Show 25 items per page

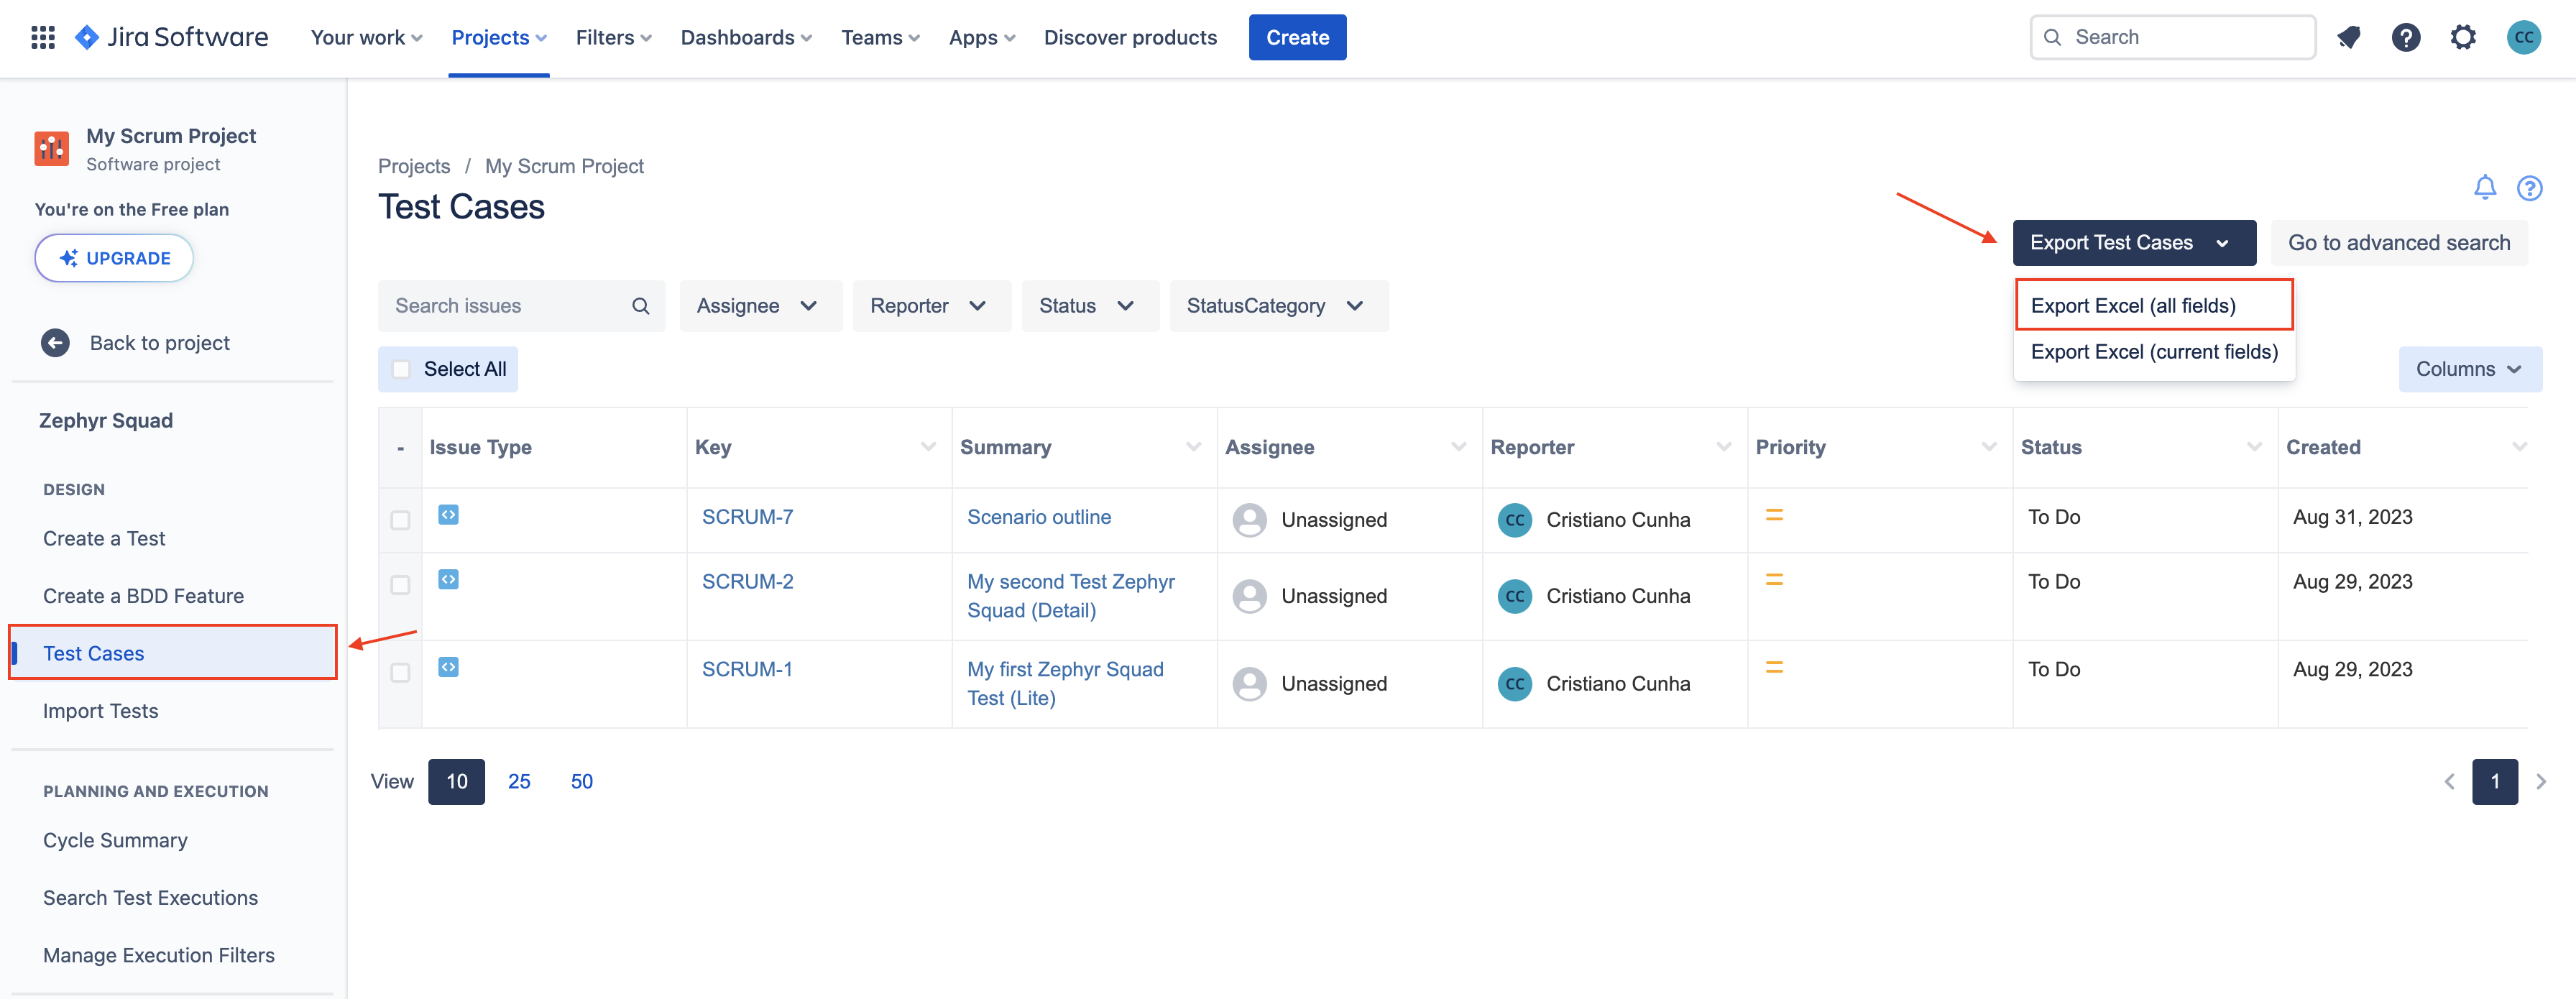click(519, 782)
